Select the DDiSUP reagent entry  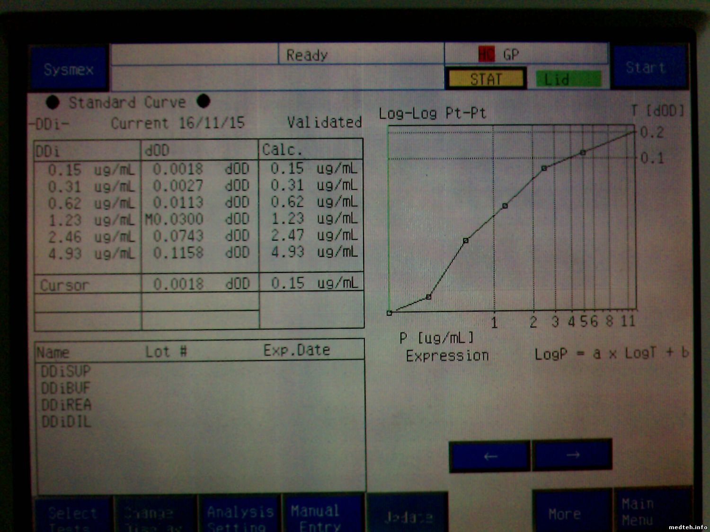(66, 372)
